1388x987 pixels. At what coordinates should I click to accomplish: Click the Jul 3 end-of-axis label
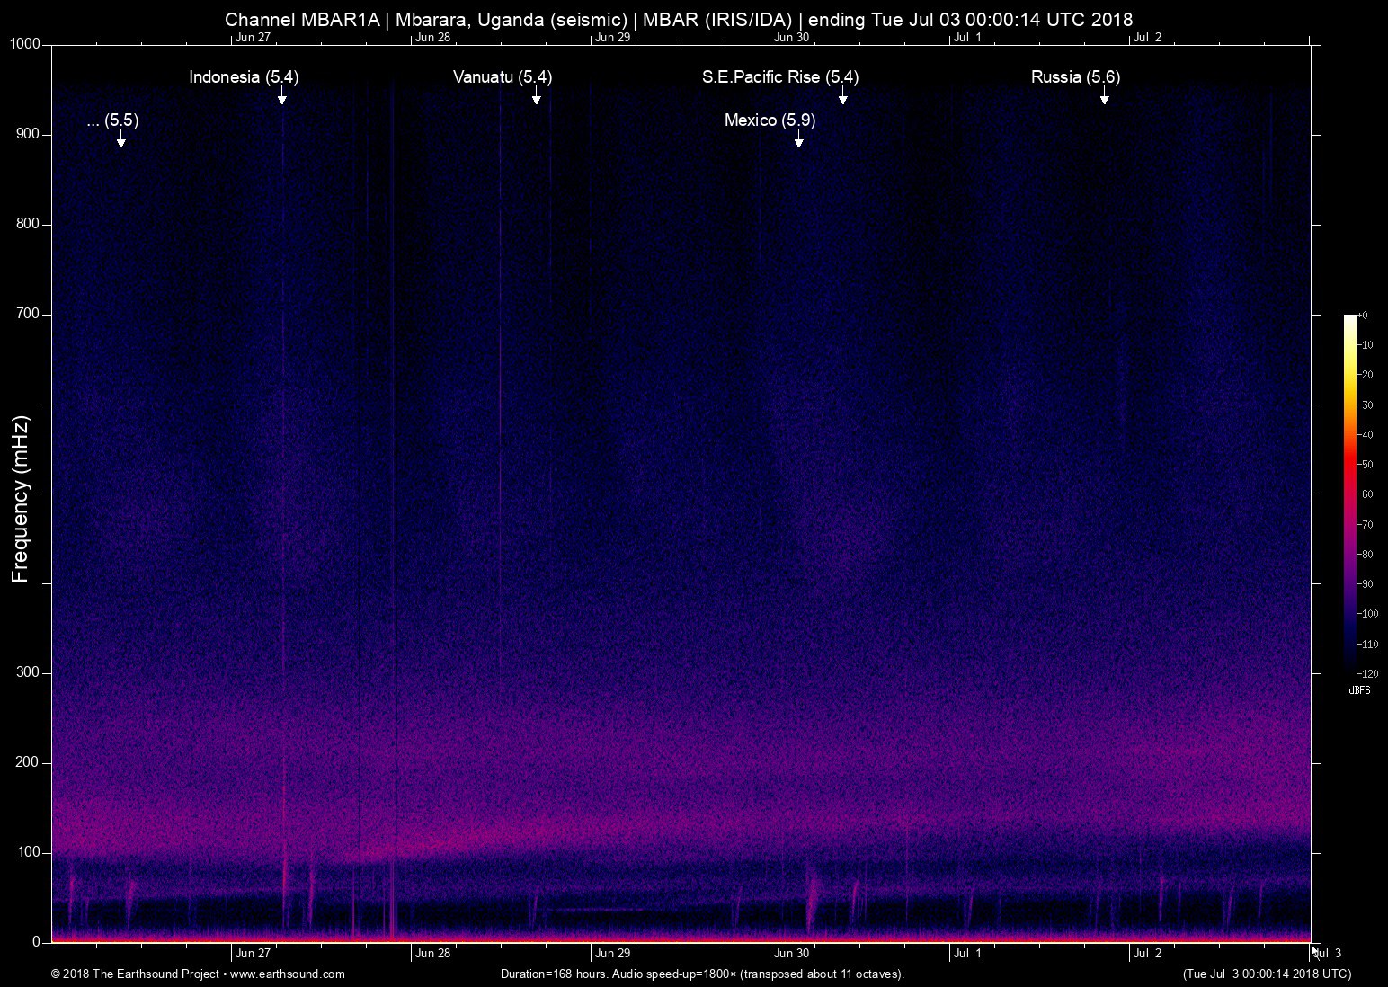pyautogui.click(x=1328, y=954)
